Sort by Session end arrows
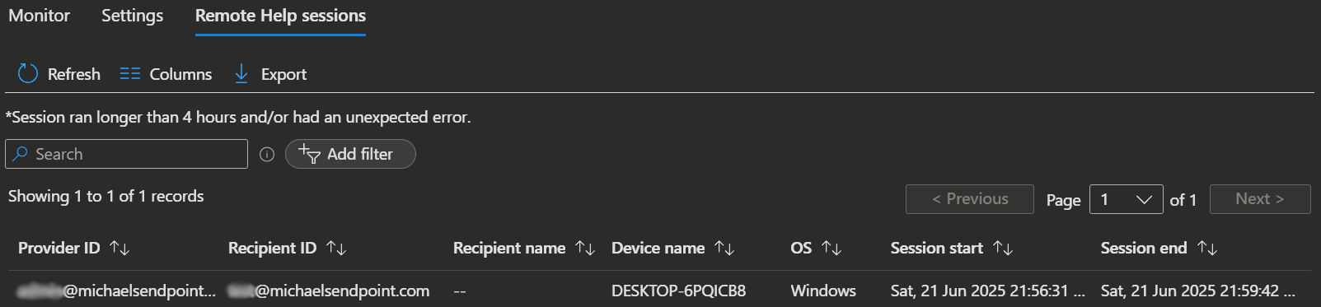The width and height of the screenshot is (1321, 307). (1207, 248)
